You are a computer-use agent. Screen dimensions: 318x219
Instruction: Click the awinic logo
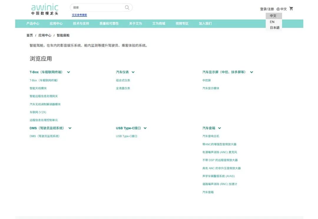pyautogui.click(x=45, y=9)
